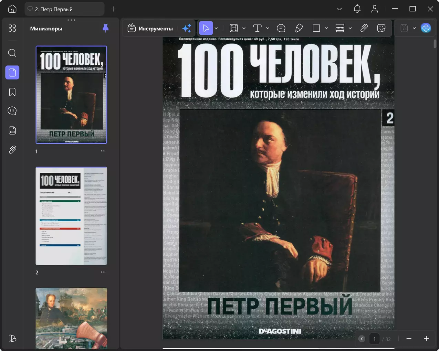Select the eraser tool
Viewport: 439px width, 351px height.
(x=299, y=28)
